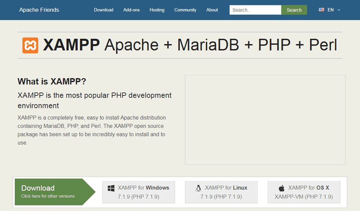The width and height of the screenshot is (360, 211).
Task: Download XAMPP for Windows 7.1.9
Action: [x=138, y=192]
